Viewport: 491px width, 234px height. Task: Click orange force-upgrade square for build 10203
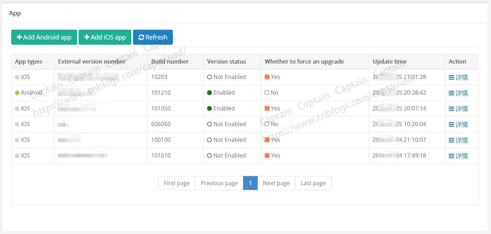pos(267,77)
